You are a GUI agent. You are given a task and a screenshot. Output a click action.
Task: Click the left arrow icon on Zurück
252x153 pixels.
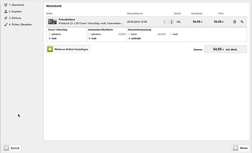7,148
